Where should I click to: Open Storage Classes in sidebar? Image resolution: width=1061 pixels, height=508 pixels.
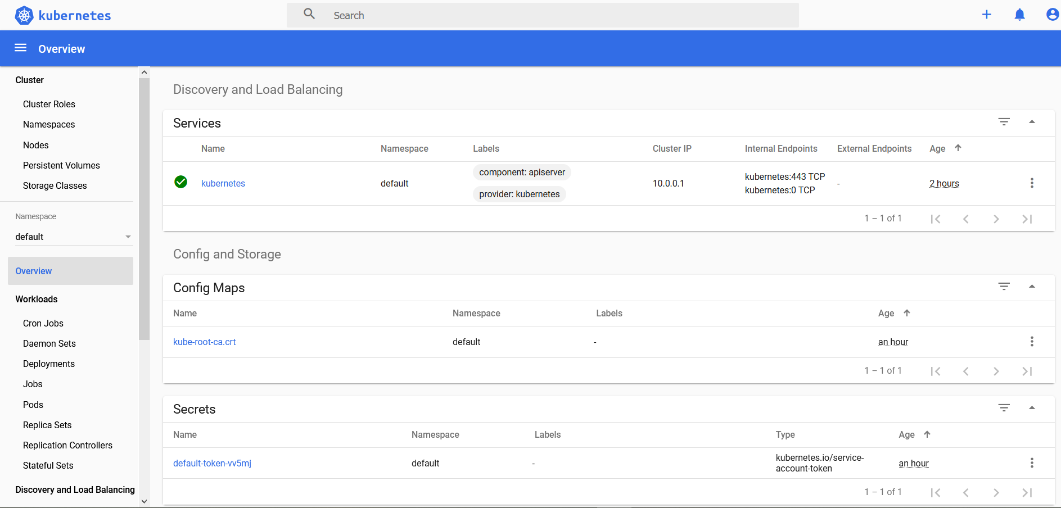pos(55,185)
